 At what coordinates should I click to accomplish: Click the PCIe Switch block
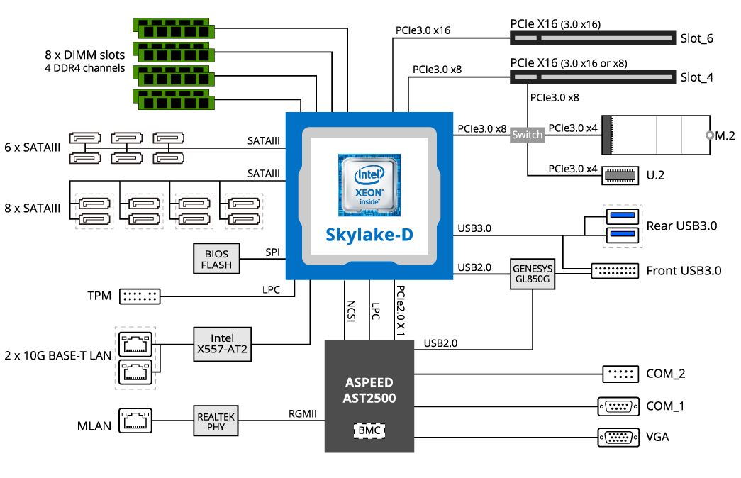pos(528,135)
